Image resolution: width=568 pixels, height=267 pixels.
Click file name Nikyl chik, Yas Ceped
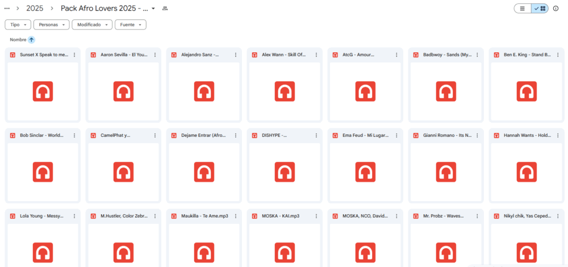528,216
